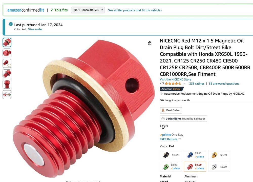Visit the NICECNC Store link
253x182 pixels.
(175, 79)
